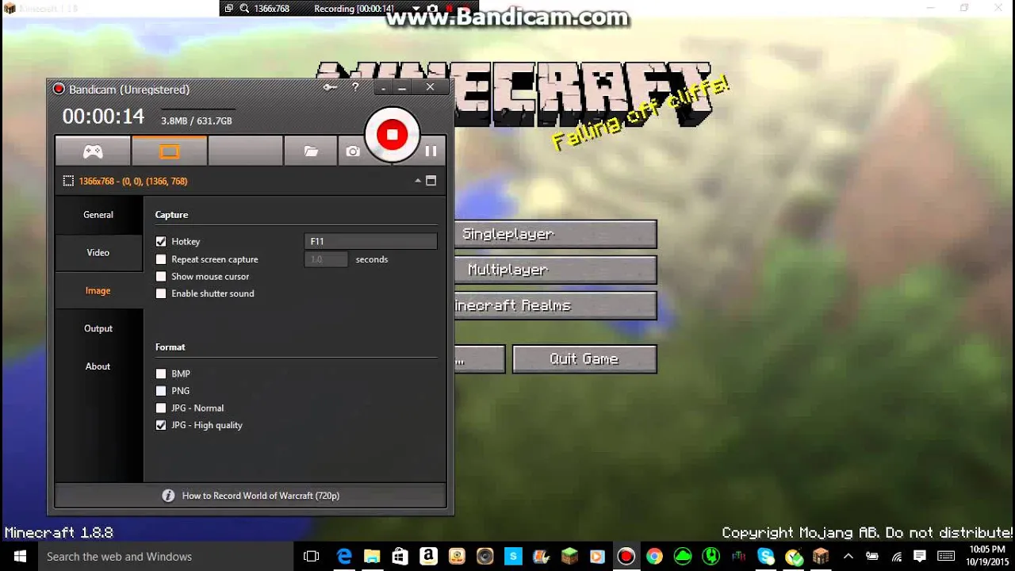Open Windows Store from taskbar
Image resolution: width=1015 pixels, height=571 pixels.
pos(400,557)
